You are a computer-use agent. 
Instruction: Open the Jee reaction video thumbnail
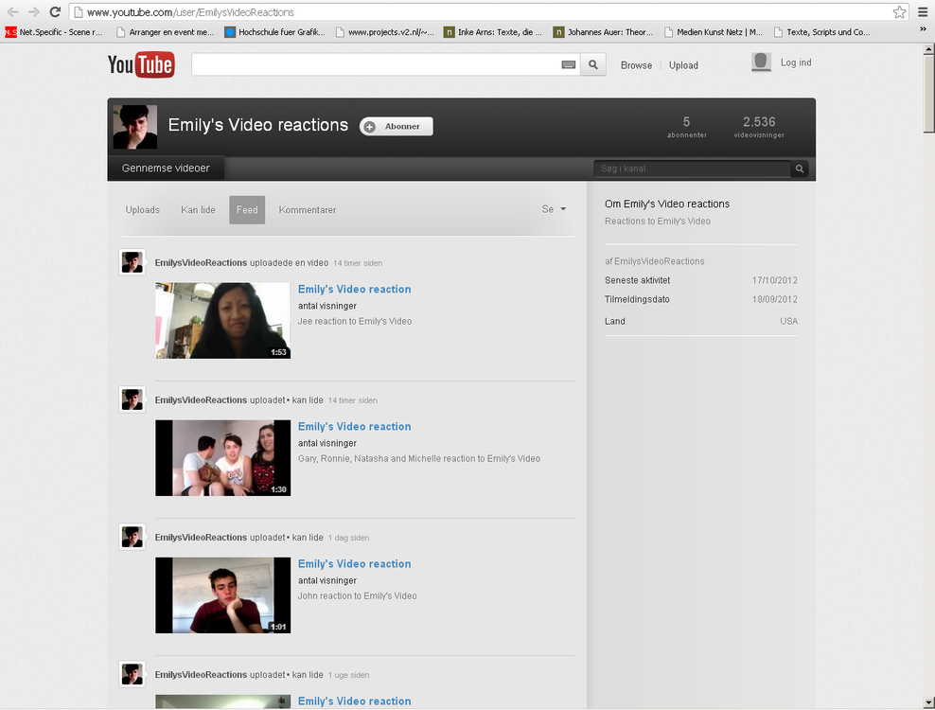(223, 320)
